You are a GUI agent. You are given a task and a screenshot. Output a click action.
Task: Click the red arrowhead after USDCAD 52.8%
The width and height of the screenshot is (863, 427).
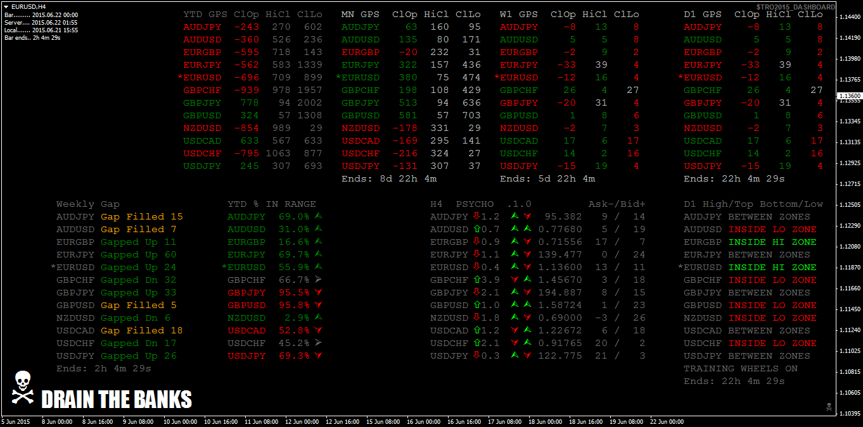tap(318, 330)
